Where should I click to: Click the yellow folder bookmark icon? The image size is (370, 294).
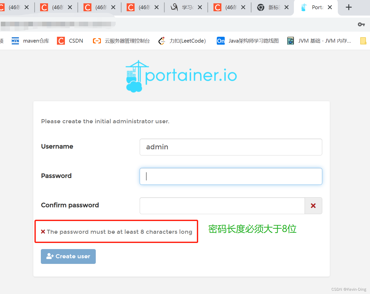[x=363, y=41]
